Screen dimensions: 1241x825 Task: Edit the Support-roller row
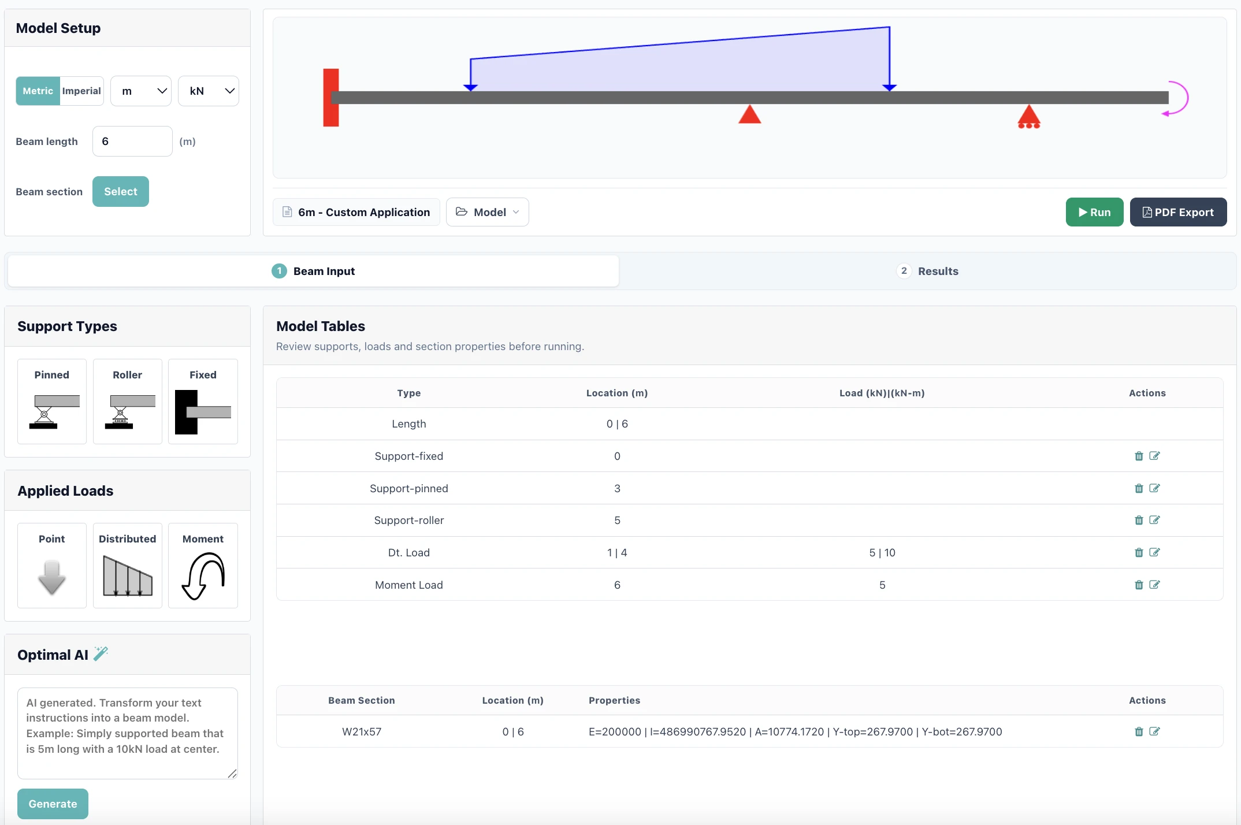tap(1154, 520)
